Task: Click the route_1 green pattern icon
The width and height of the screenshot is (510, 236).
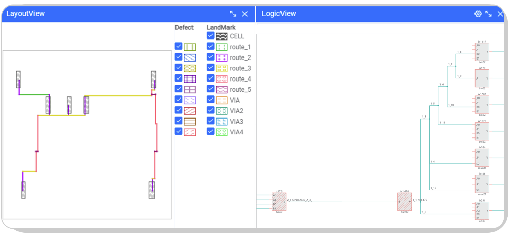Action: 222,47
